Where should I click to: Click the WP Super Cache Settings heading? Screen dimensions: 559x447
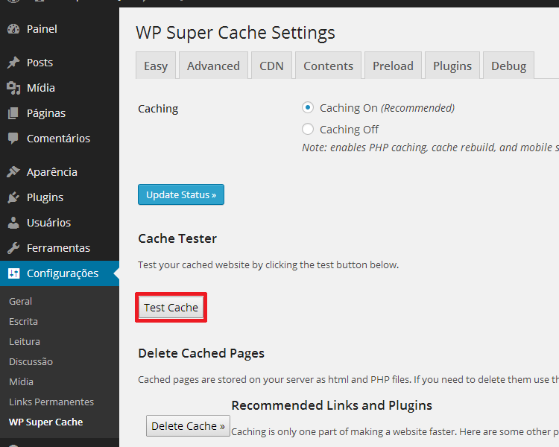point(236,33)
